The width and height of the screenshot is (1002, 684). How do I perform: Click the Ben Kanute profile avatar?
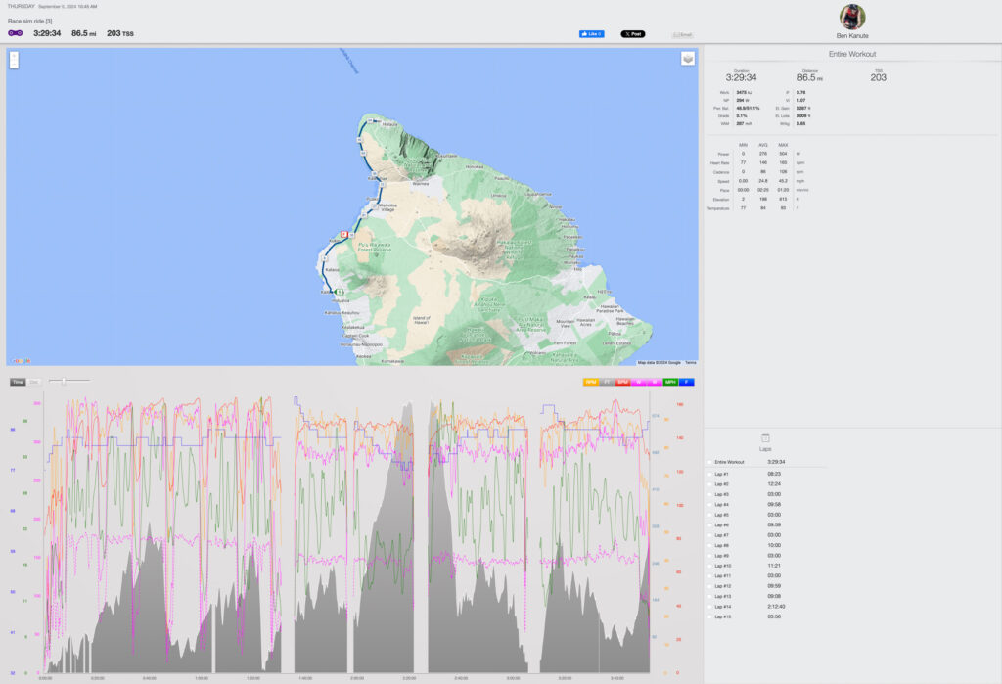(x=852, y=17)
